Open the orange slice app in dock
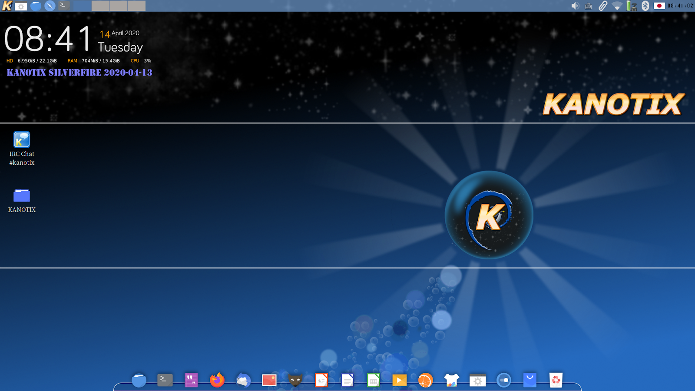The image size is (695, 391). pyautogui.click(x=426, y=380)
